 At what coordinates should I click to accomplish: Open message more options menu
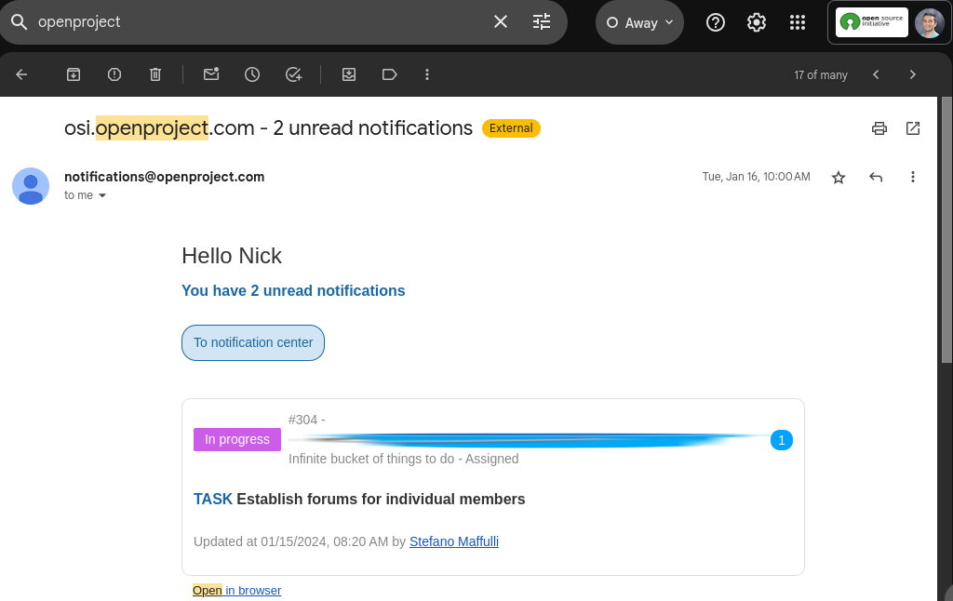[913, 177]
